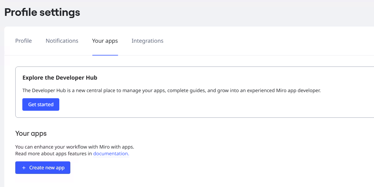This screenshot has width=374, height=187.
Task: Go to the Integrations tab
Action: [147, 41]
